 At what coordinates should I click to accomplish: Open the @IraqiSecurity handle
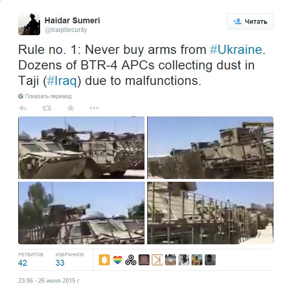(x=66, y=30)
